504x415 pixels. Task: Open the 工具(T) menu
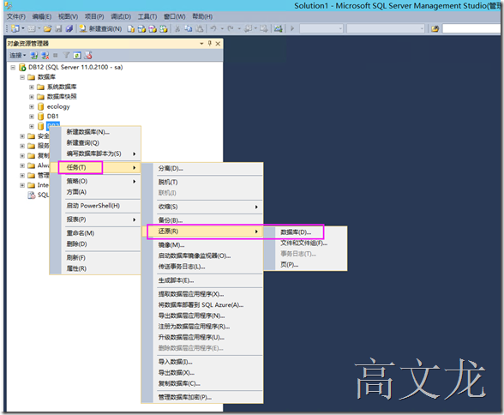pyautogui.click(x=147, y=16)
